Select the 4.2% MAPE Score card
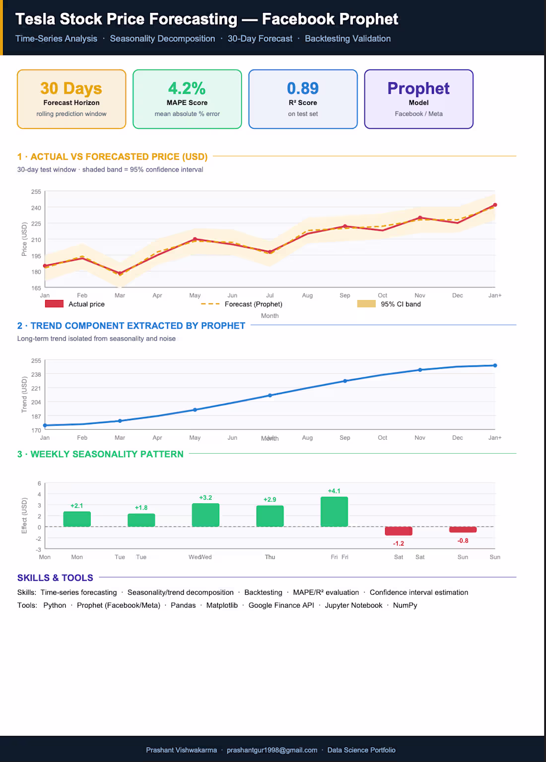 (187, 99)
